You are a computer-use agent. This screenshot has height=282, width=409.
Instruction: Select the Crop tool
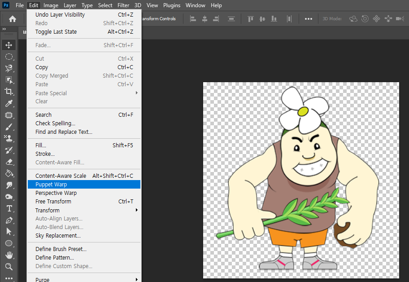[x=9, y=92]
